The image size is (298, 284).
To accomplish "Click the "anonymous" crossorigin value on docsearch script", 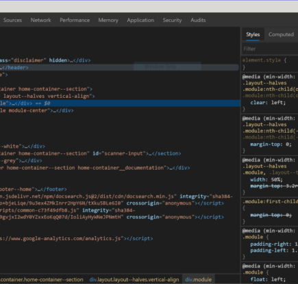I will pyautogui.click(x=177, y=203).
